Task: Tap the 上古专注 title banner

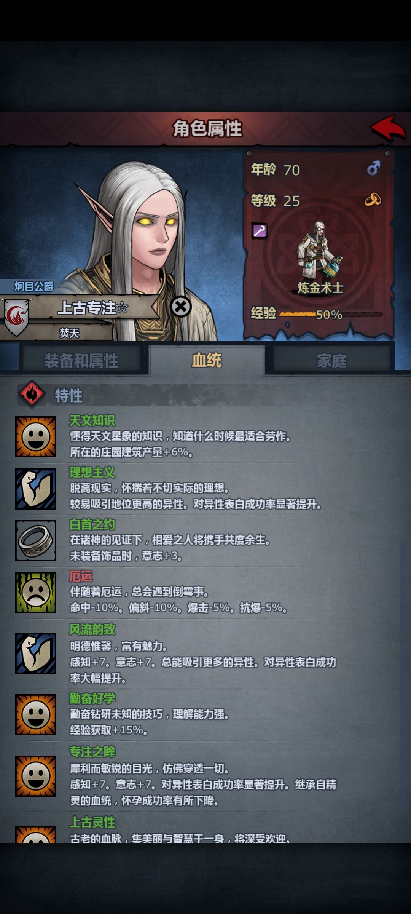Action: [x=93, y=307]
